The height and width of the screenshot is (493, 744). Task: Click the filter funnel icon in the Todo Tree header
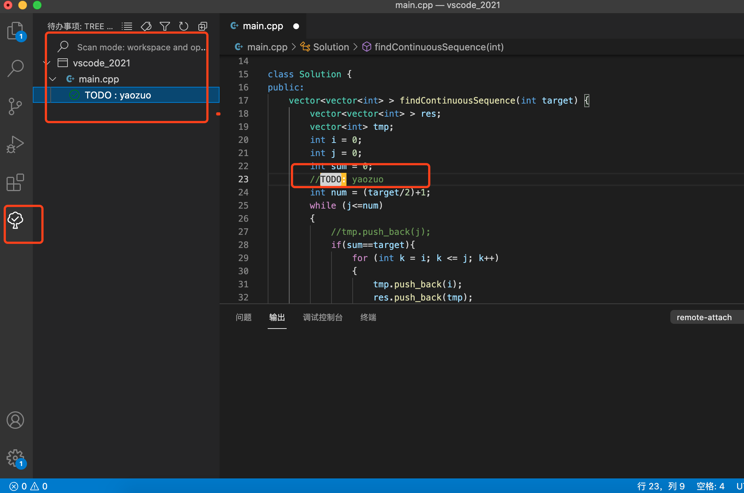pyautogui.click(x=164, y=26)
